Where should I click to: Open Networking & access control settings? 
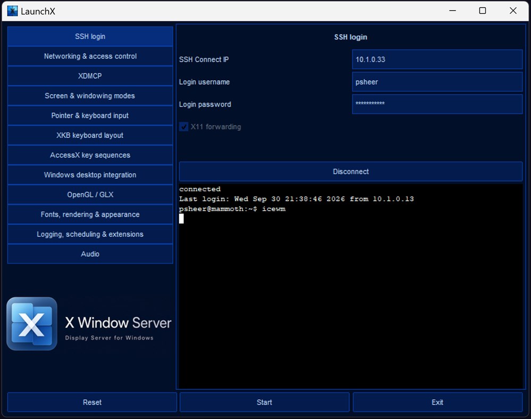coord(90,56)
